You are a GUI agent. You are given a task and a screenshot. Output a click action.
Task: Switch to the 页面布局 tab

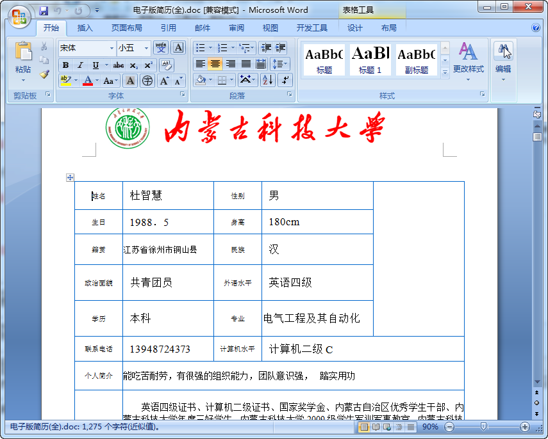126,28
